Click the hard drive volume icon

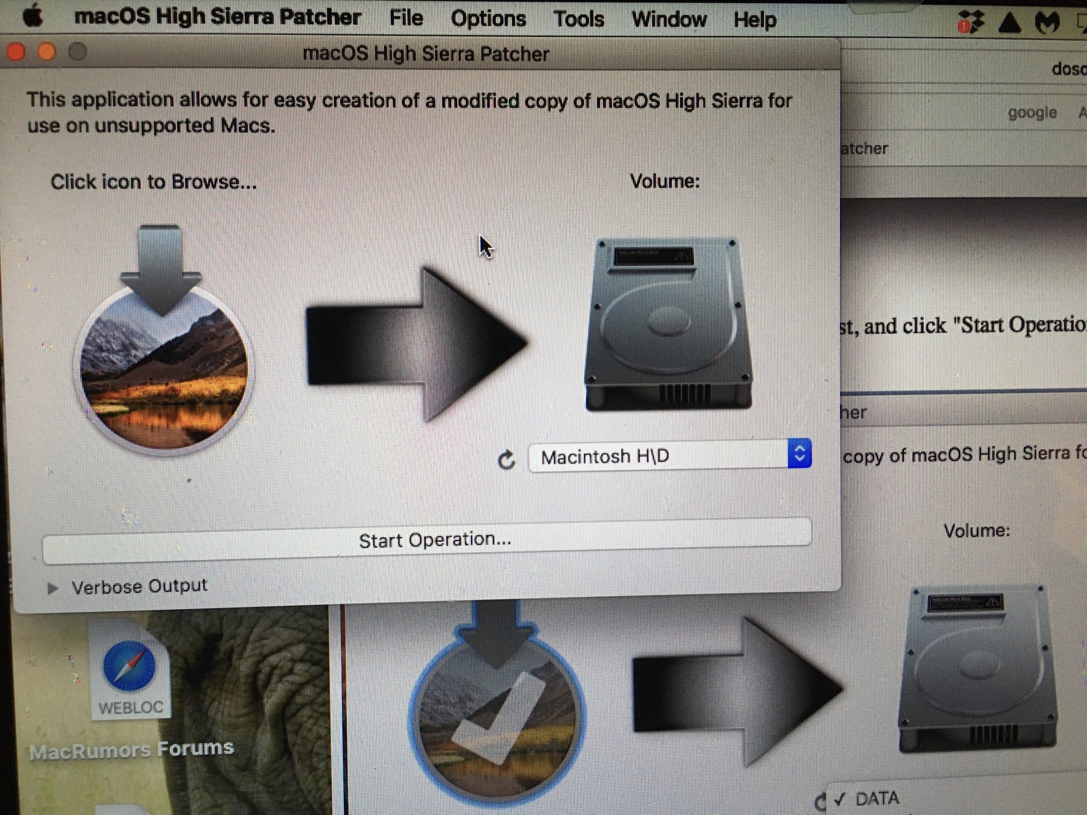[669, 323]
